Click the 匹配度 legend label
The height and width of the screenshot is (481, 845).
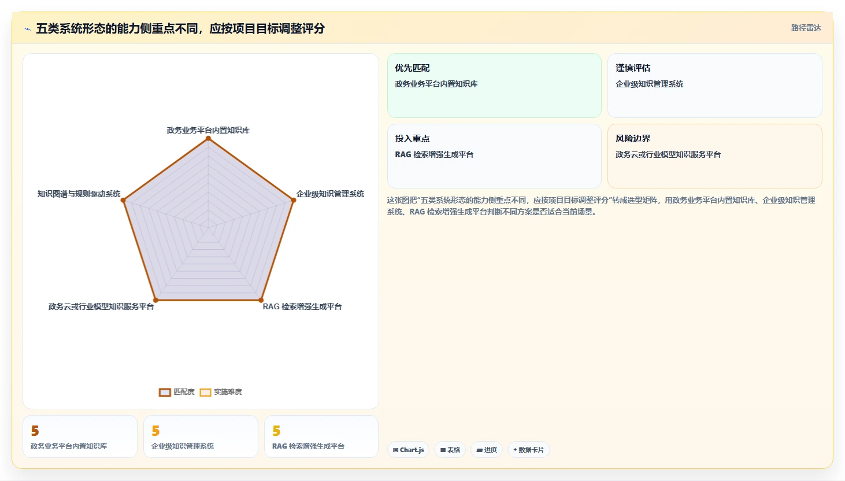coord(184,392)
